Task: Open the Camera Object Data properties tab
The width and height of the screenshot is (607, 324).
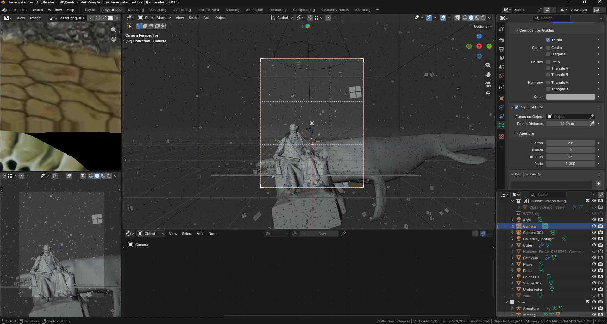Action: tap(501, 125)
